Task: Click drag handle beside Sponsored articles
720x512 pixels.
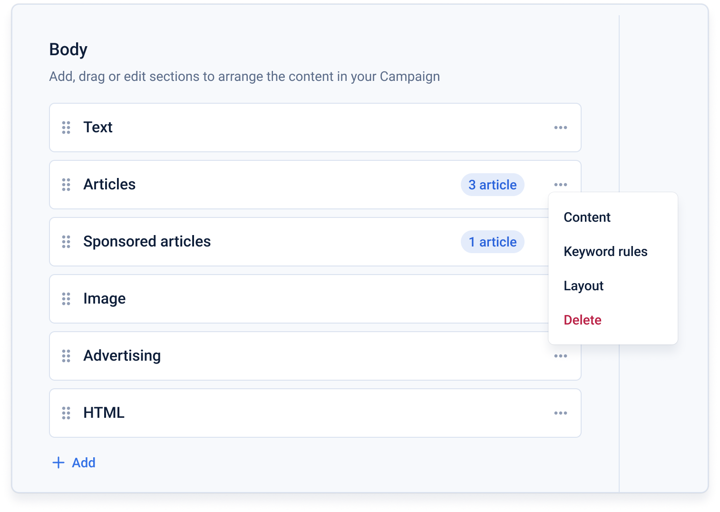Action: coord(66,242)
